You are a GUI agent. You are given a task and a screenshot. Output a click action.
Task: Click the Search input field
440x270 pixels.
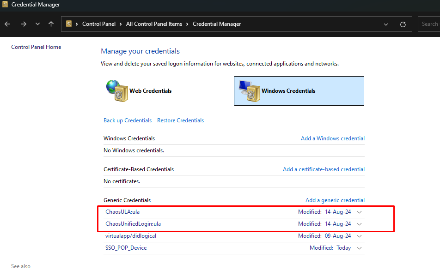[429, 24]
